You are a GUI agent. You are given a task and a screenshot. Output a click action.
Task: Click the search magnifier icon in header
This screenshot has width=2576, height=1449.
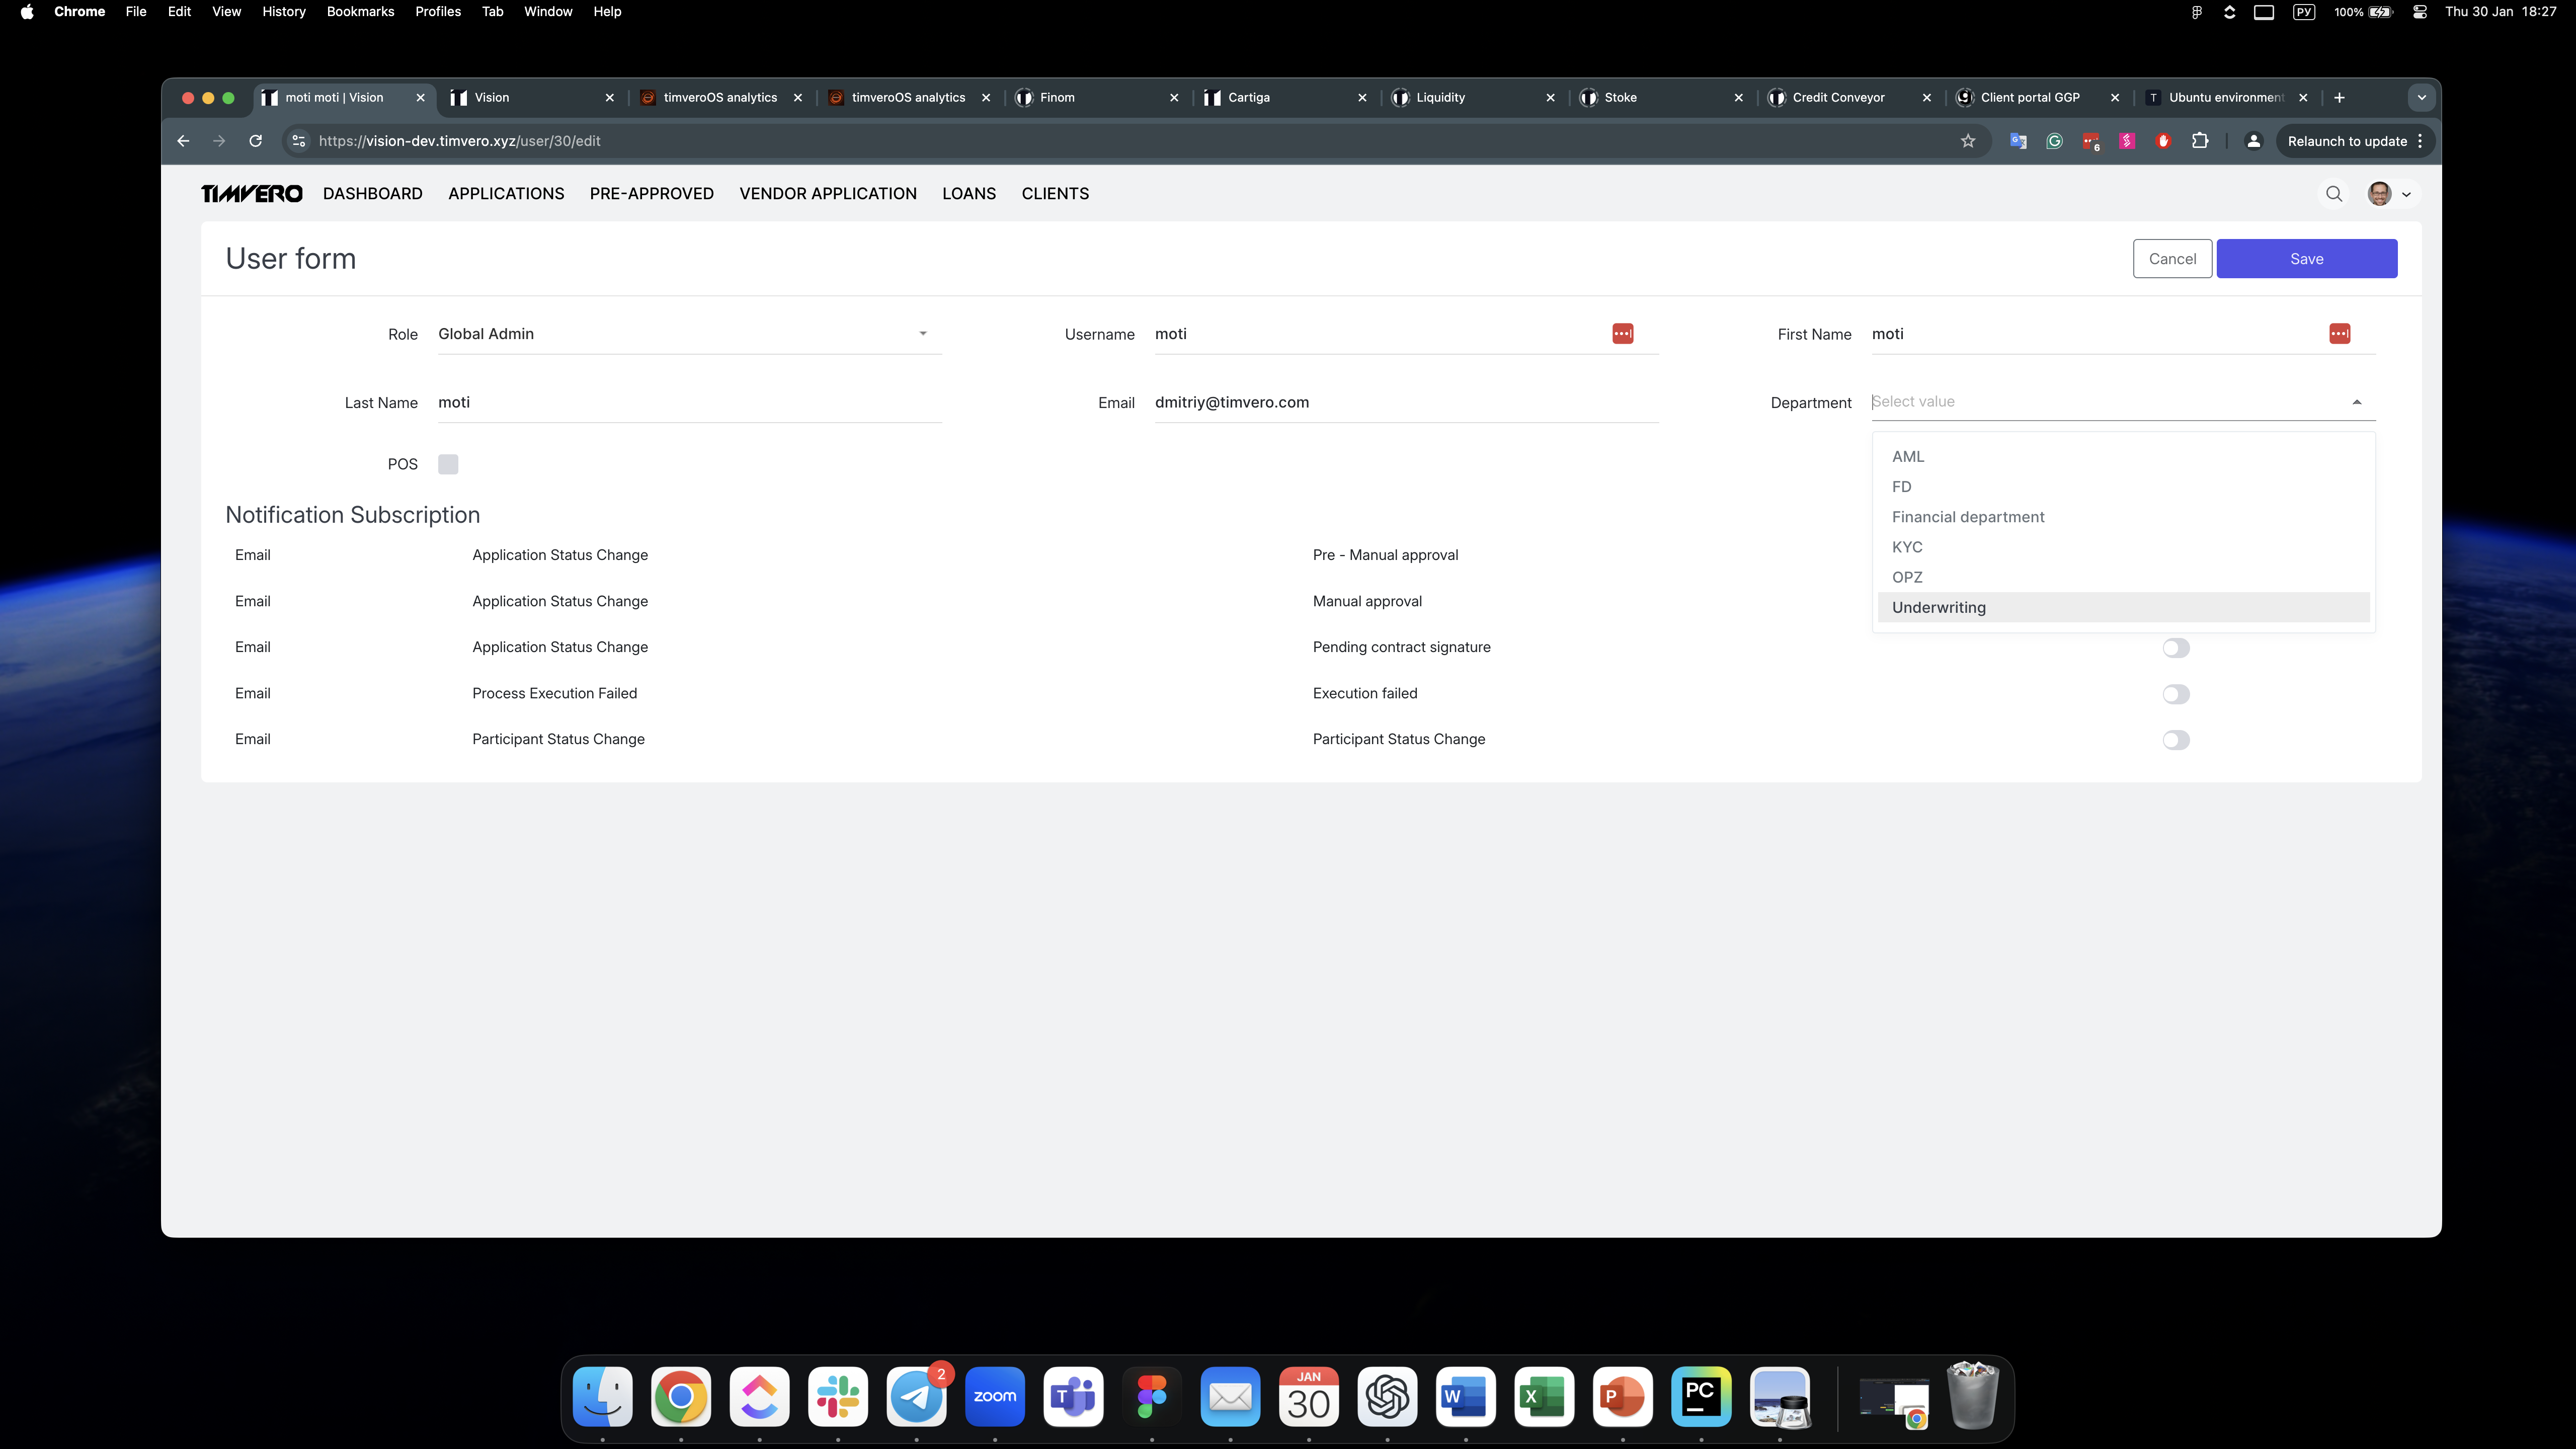click(x=2334, y=194)
